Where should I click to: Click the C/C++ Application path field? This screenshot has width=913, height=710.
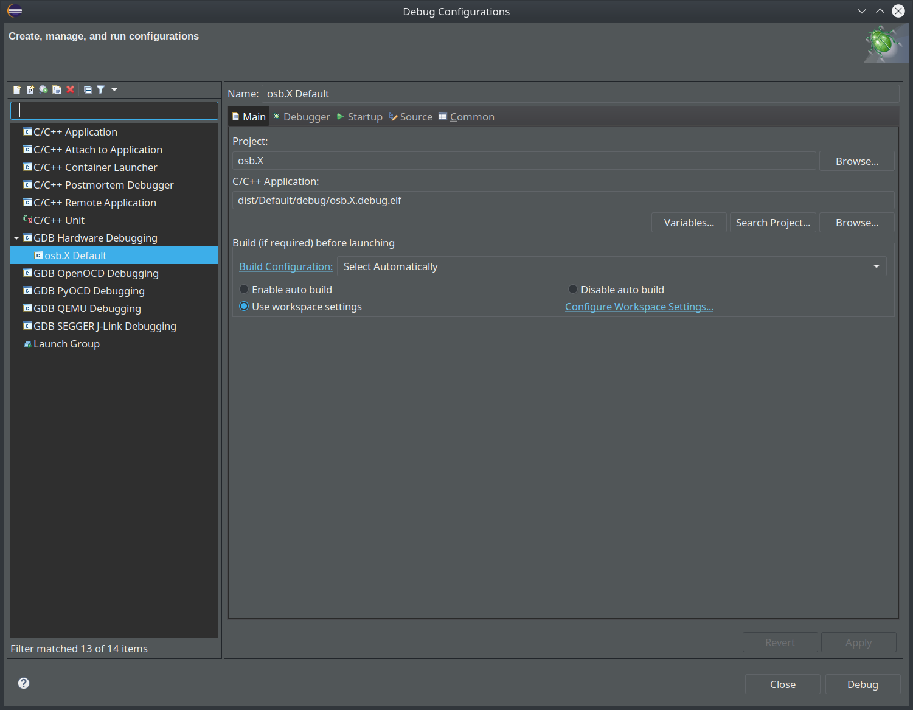coord(563,200)
